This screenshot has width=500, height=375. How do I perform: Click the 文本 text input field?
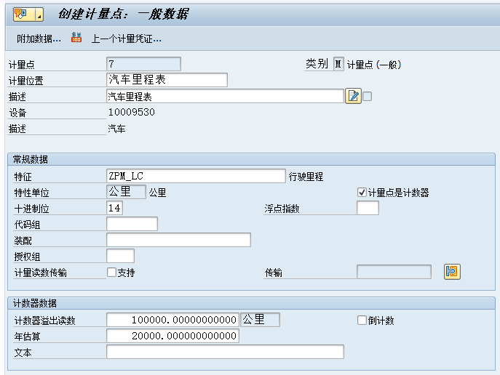225,352
